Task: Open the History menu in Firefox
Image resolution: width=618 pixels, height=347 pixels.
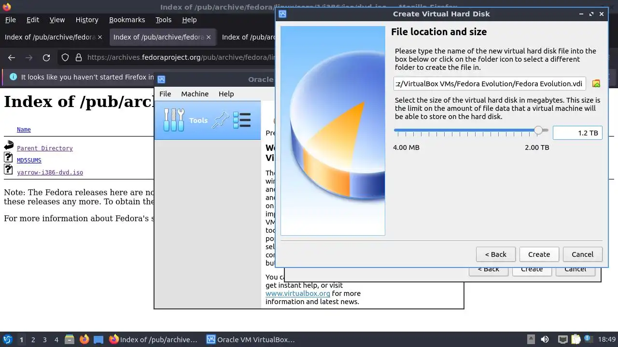Action: (87, 20)
